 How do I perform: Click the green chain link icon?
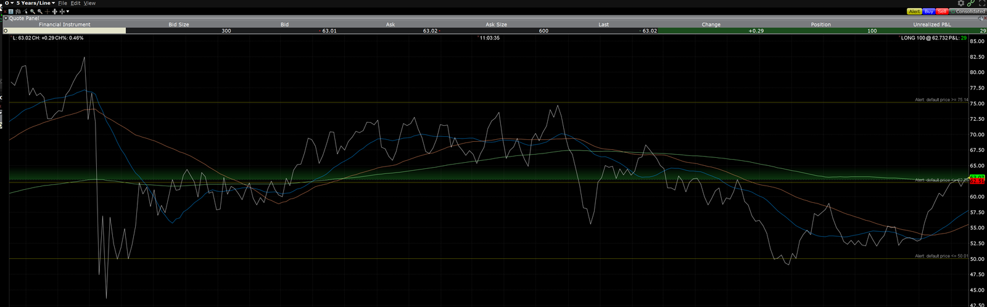[x=971, y=3]
